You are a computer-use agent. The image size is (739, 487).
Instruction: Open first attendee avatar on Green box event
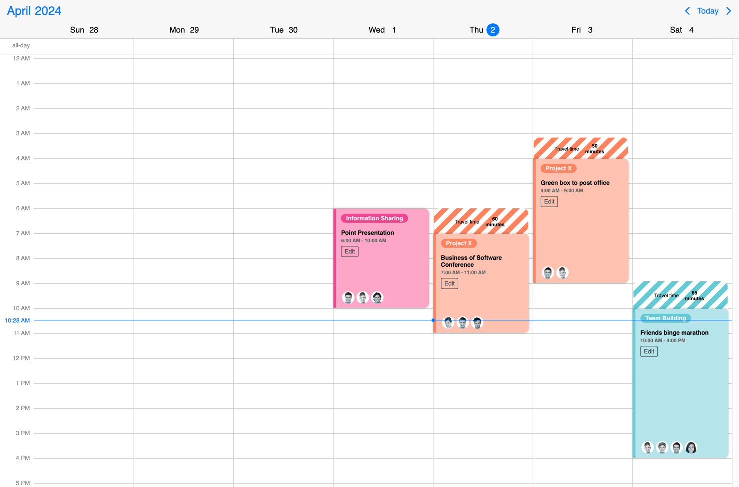(548, 272)
